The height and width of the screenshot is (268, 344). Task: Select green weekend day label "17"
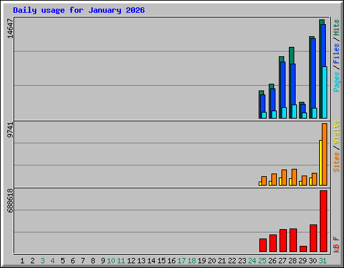[x=181, y=261]
